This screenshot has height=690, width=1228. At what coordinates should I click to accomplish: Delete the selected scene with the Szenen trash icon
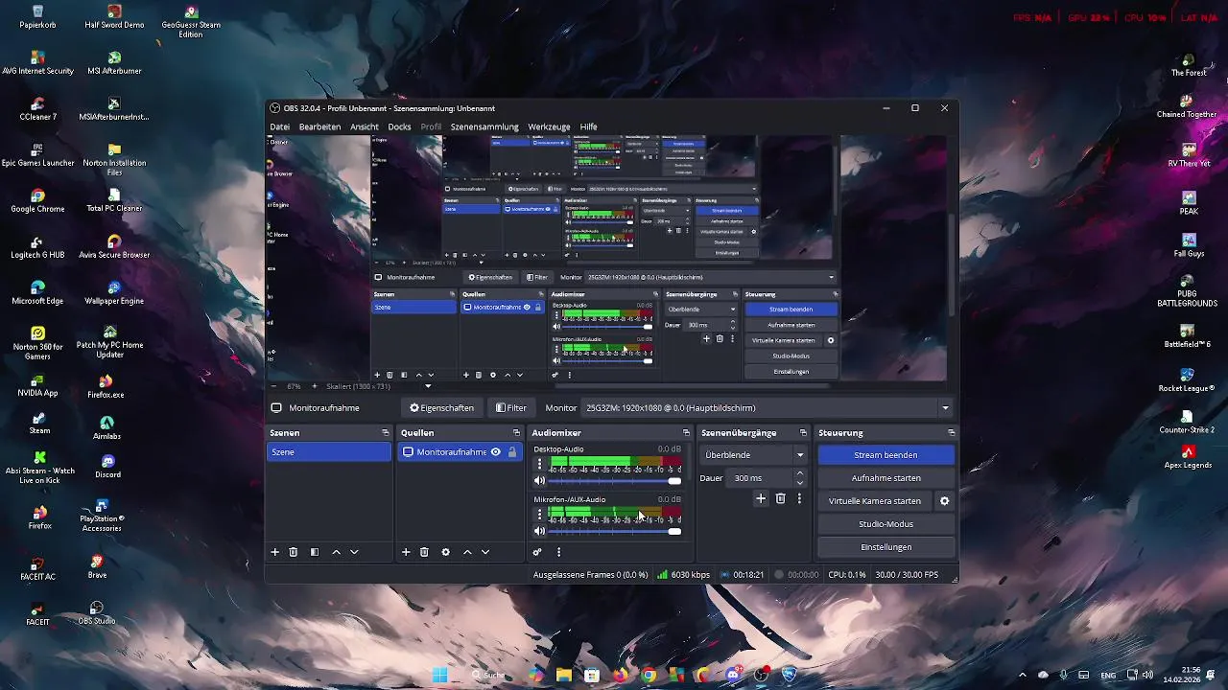[294, 552]
